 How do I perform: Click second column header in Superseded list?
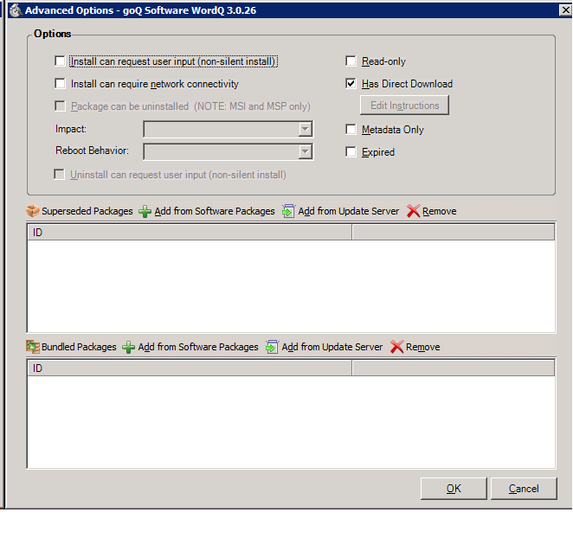tap(454, 233)
